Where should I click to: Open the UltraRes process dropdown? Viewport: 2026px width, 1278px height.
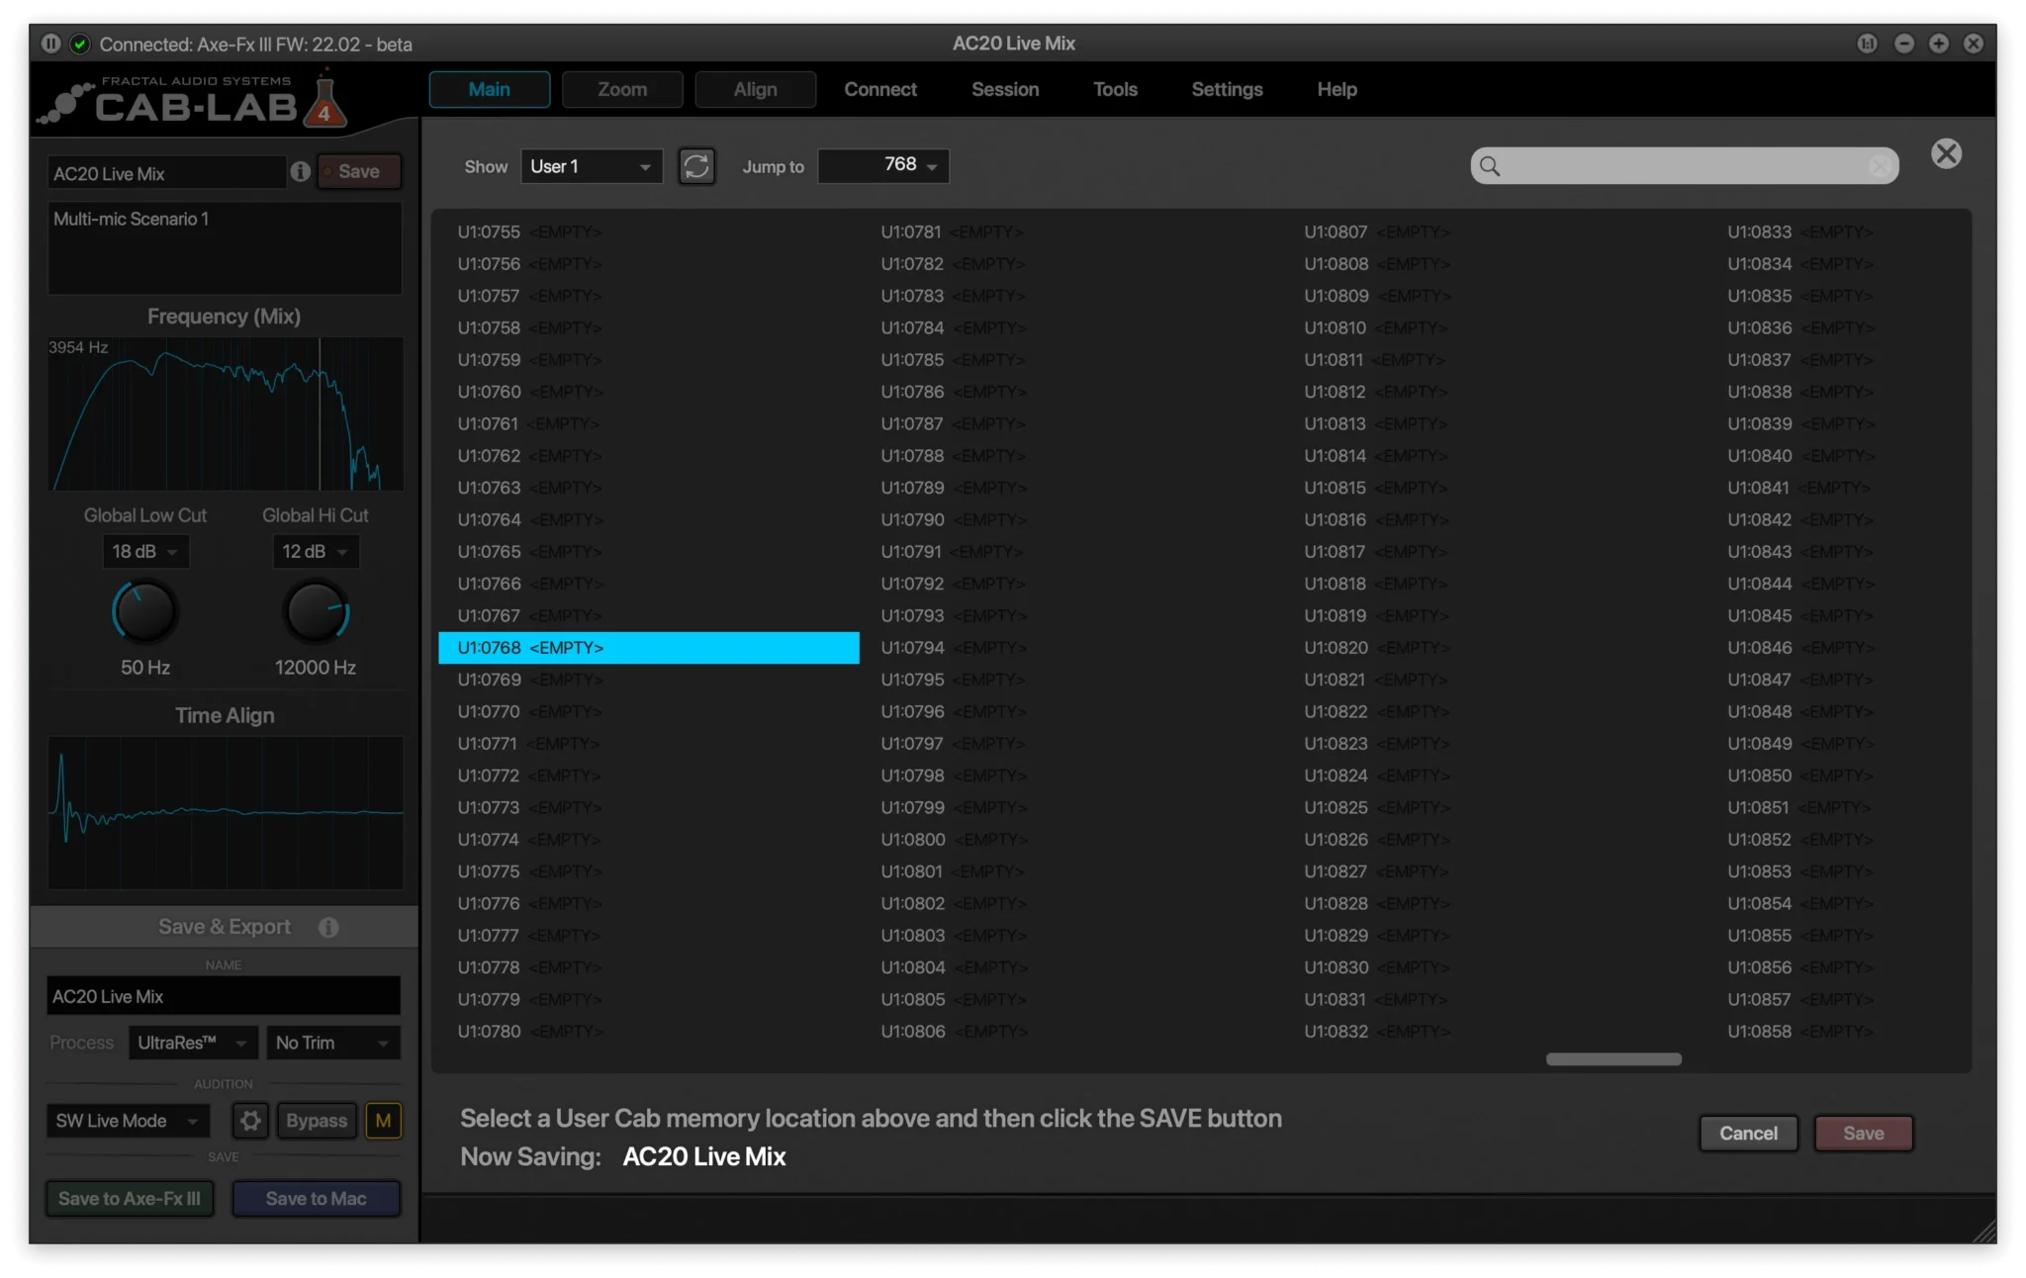click(x=192, y=1043)
